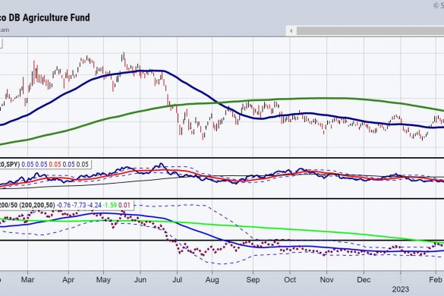Viewport: 444px width, 296px height.
Task: Click the Jul label on the time axis
Action: (x=177, y=280)
